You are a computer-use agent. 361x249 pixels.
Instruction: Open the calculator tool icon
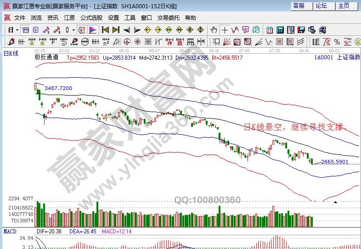tap(280, 30)
